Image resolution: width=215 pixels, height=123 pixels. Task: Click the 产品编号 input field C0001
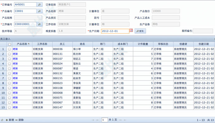(x=25, y=11)
